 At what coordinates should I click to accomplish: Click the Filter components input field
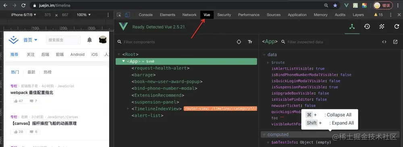[177, 42]
